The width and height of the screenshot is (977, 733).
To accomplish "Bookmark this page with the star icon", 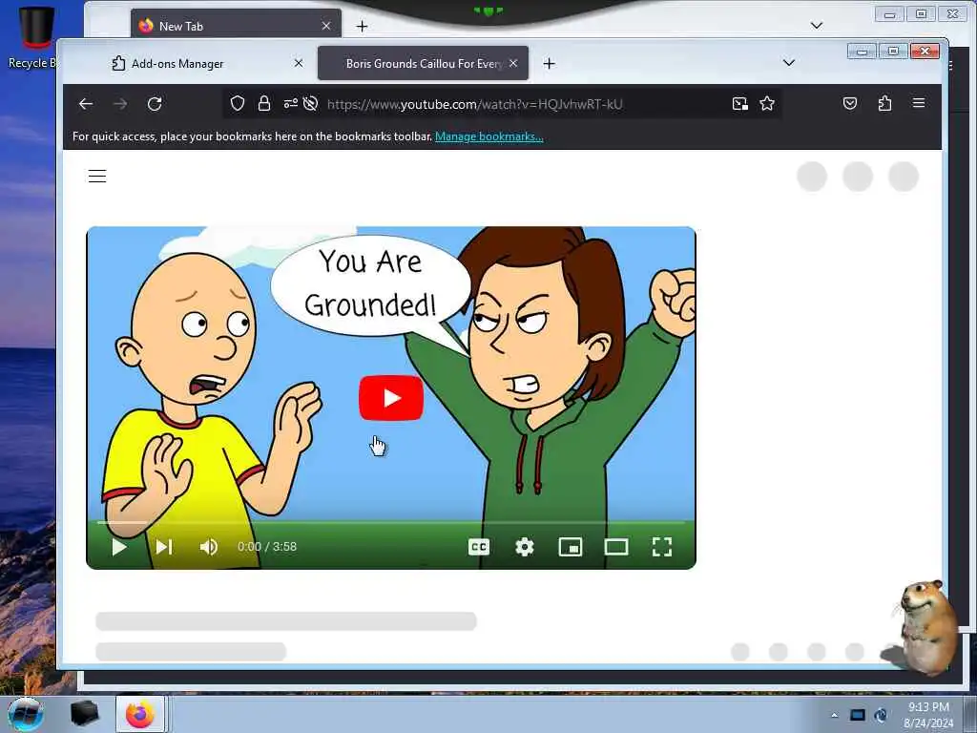I will (x=767, y=103).
